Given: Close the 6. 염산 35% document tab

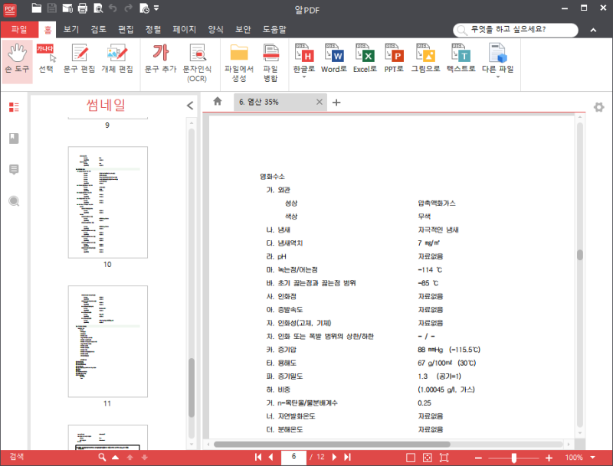Looking at the screenshot, I should 320,101.
